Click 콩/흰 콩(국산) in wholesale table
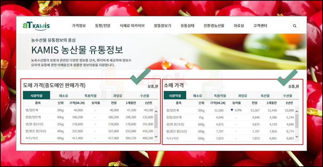Image resolution: width=323 pixels, height=167 pixels. (34, 124)
